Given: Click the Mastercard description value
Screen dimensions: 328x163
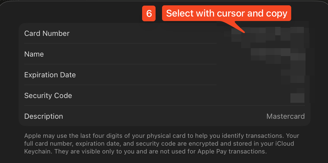Looking at the screenshot, I should point(285,116).
